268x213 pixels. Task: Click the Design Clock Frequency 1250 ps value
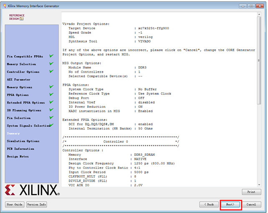pos(154,163)
